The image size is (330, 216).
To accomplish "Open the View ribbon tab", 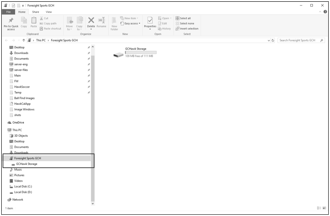I will [49, 12].
